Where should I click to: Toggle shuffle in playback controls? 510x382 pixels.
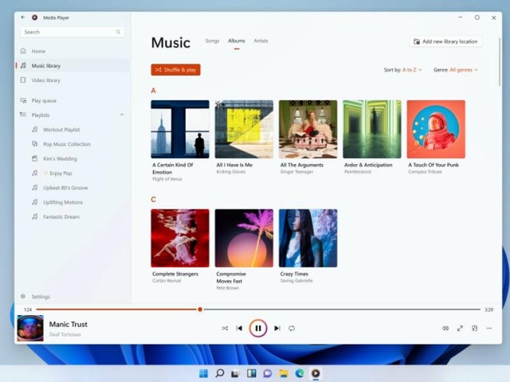225,328
